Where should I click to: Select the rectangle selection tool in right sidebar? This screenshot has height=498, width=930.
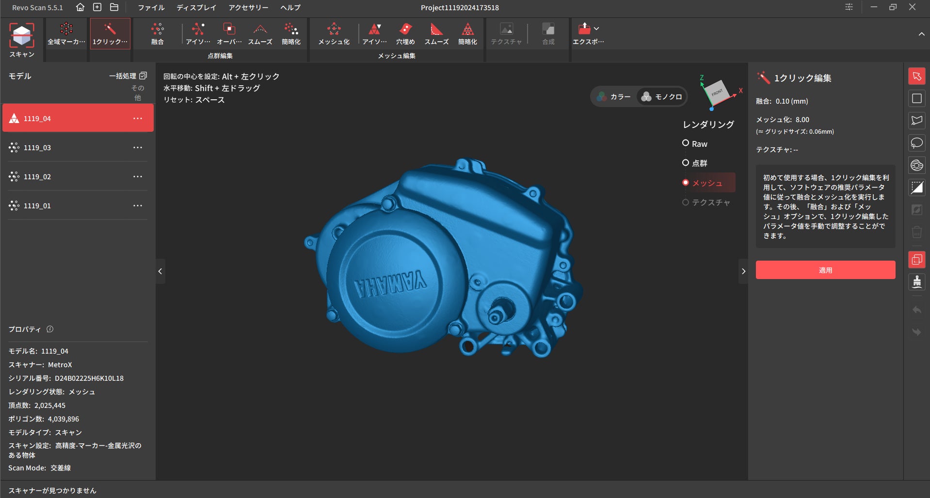point(916,98)
